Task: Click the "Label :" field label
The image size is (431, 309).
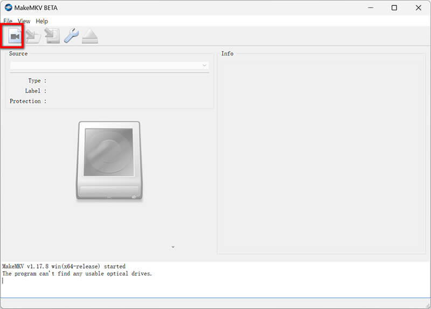Action: tap(36, 91)
